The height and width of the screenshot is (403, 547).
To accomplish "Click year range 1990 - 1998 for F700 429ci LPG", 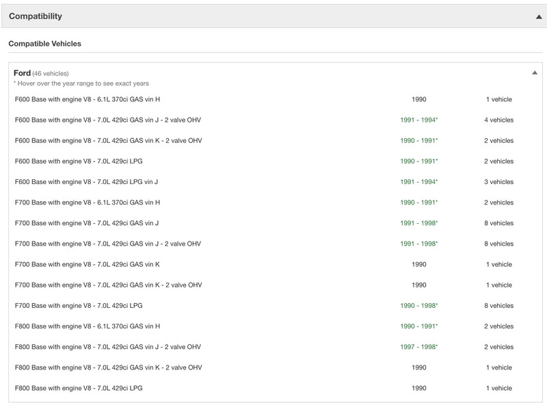I will point(419,306).
